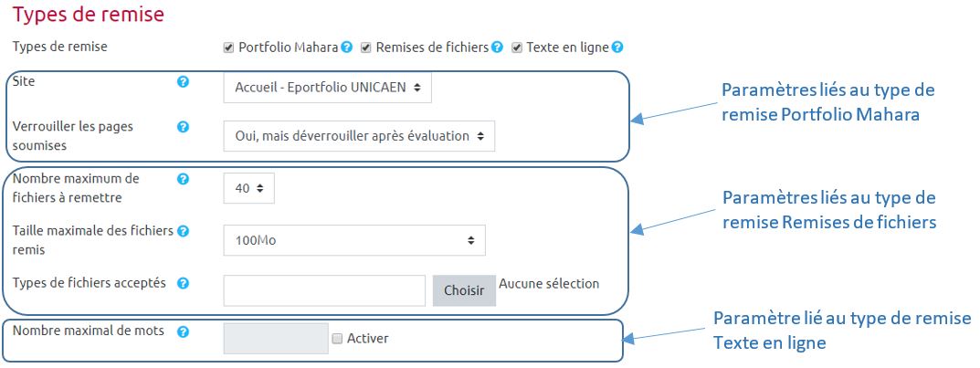
Task: Open help for Types de fichiers acceptés
Action: (183, 284)
